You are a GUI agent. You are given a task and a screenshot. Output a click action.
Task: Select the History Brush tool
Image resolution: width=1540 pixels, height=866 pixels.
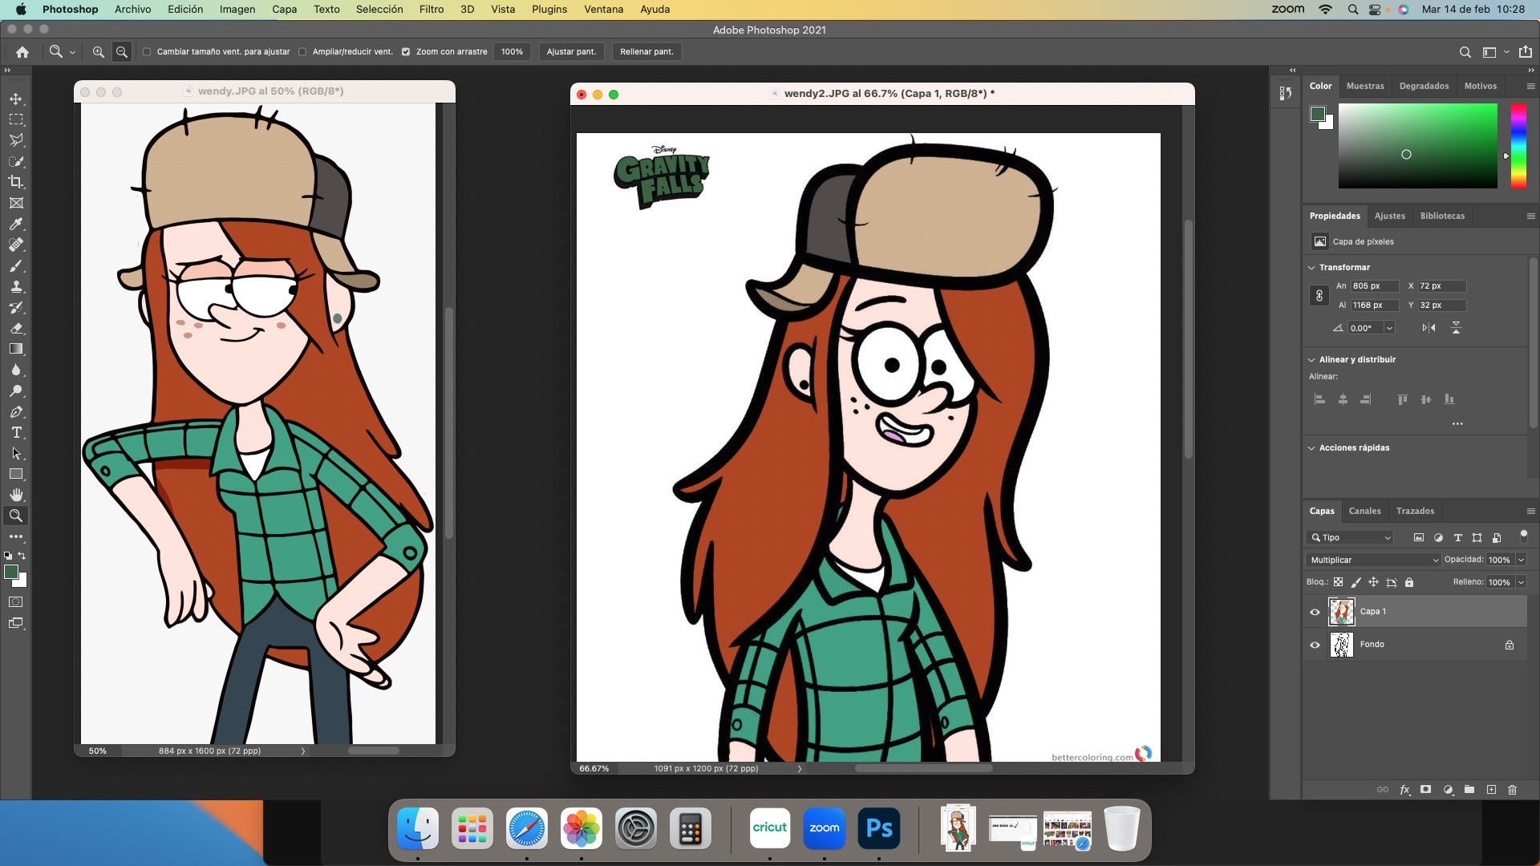coord(16,307)
